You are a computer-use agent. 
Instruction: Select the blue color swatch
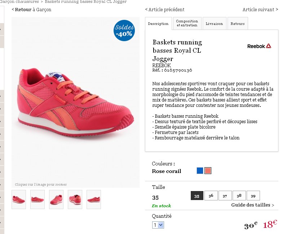(200, 171)
